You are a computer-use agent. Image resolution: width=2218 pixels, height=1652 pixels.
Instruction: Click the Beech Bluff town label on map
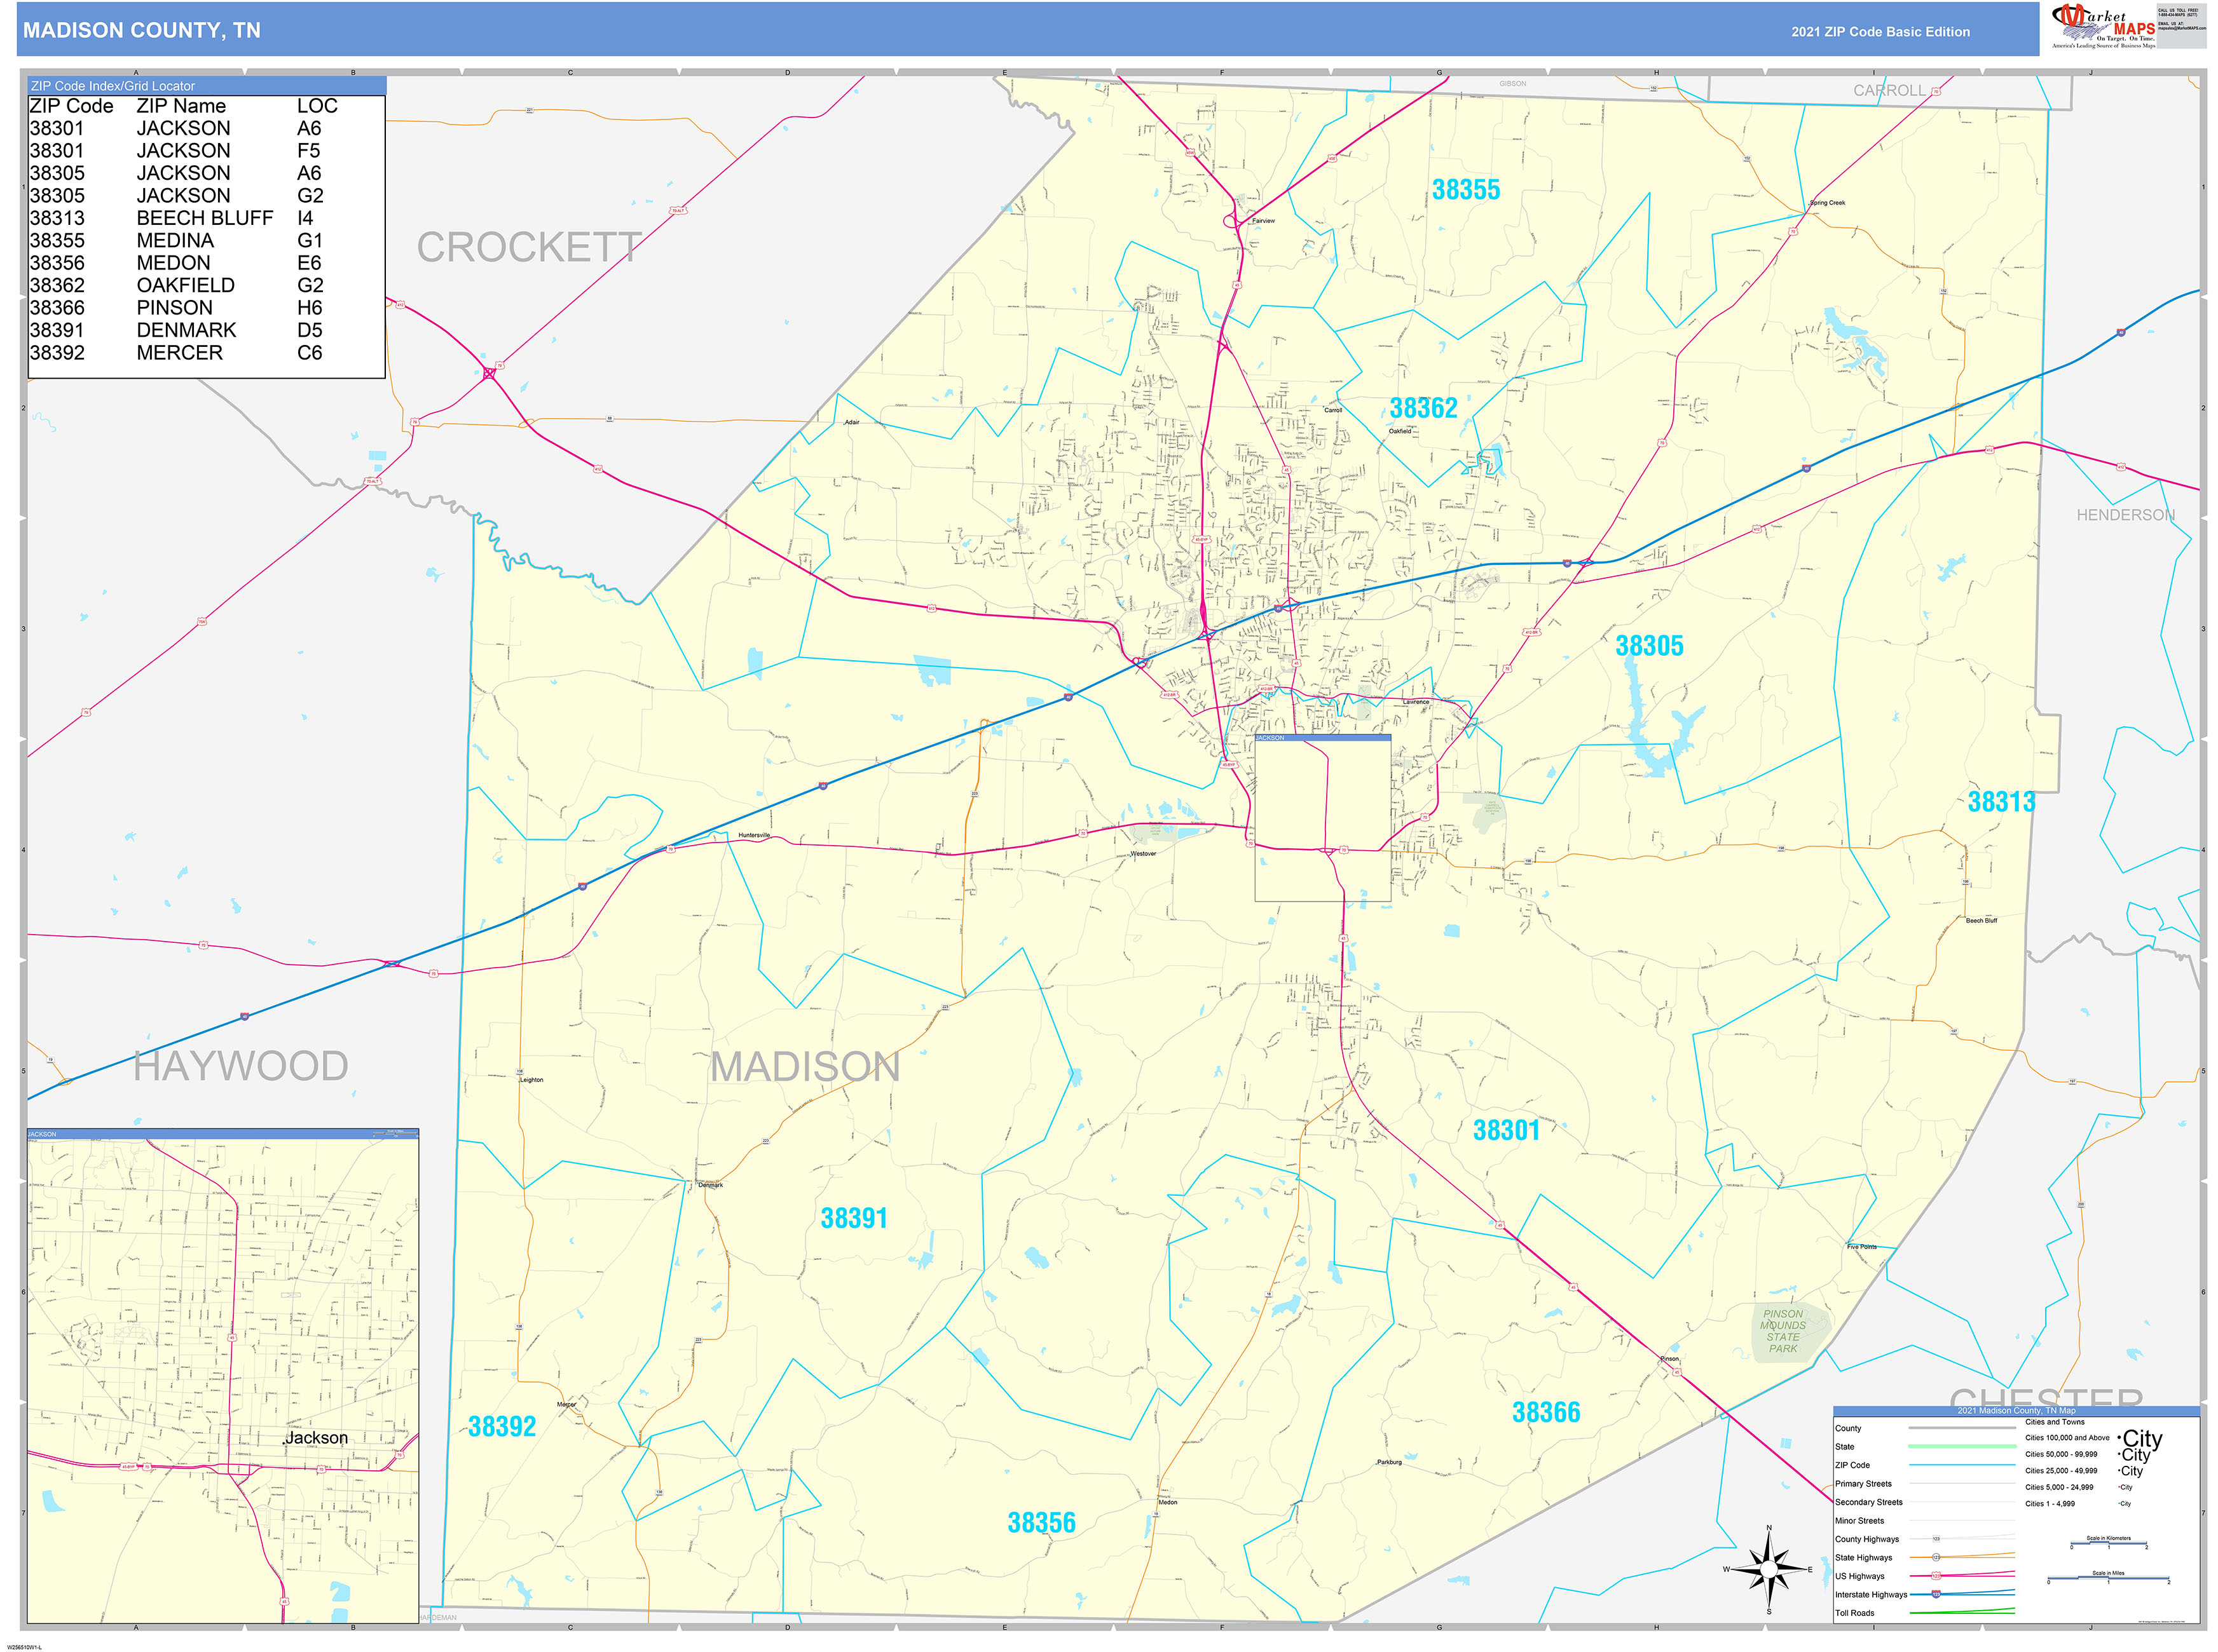click(x=1981, y=920)
